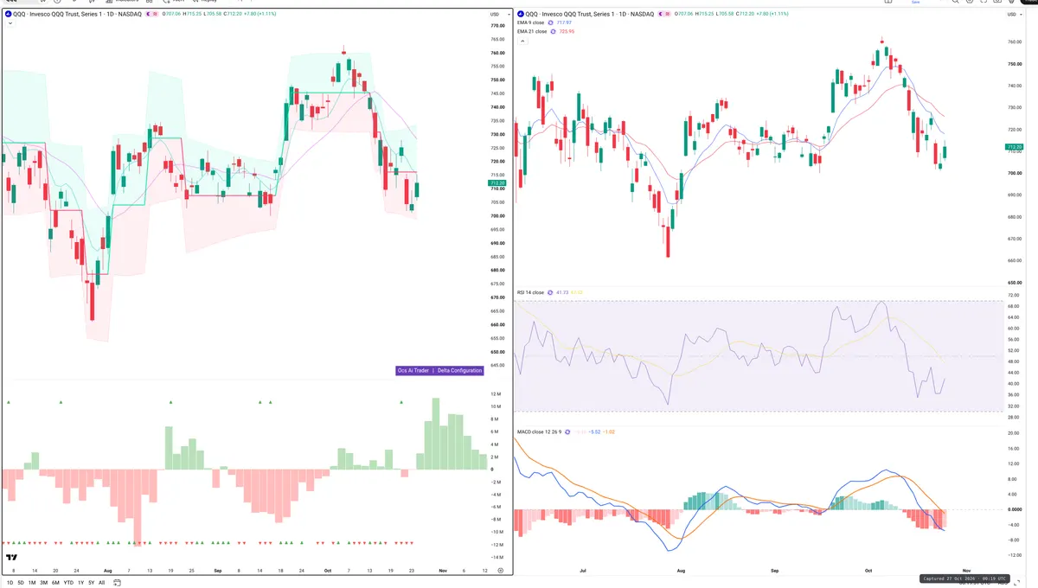The height and width of the screenshot is (588, 1038).
Task: Click the EMA 9 close legend label
Action: click(x=530, y=22)
